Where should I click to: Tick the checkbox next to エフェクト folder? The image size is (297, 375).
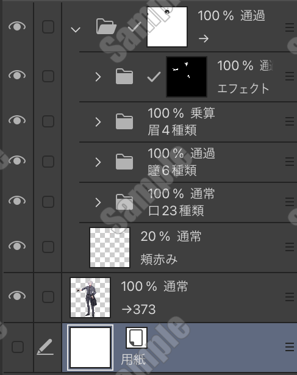(x=48, y=76)
